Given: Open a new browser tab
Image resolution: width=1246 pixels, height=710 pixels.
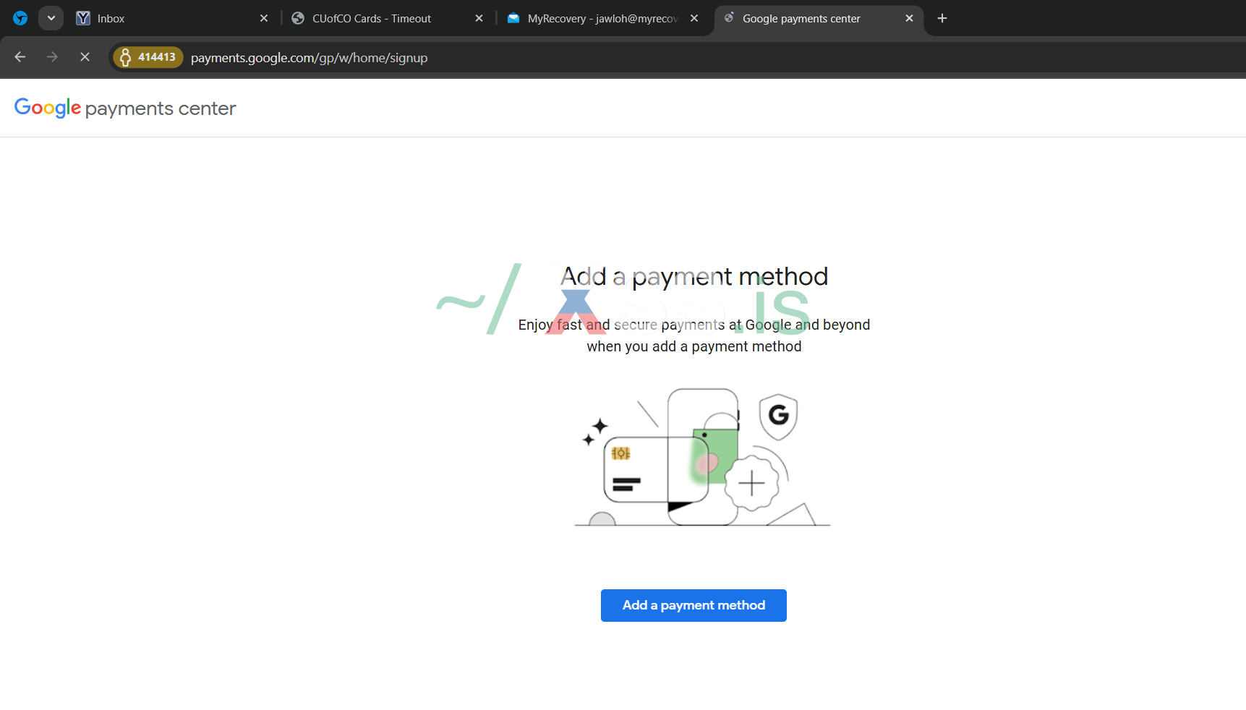Looking at the screenshot, I should pyautogui.click(x=942, y=19).
